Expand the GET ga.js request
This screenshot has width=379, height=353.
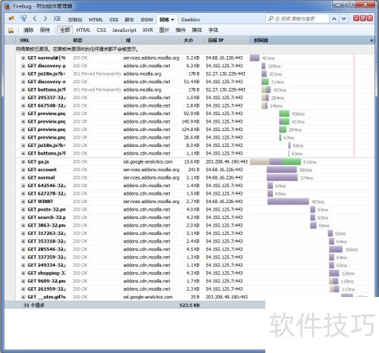pyautogui.click(x=23, y=162)
